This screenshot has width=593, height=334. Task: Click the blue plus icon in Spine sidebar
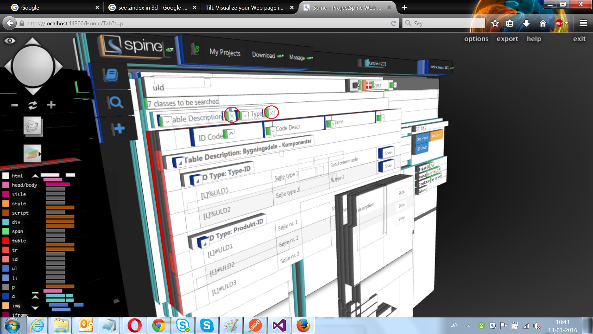119,129
